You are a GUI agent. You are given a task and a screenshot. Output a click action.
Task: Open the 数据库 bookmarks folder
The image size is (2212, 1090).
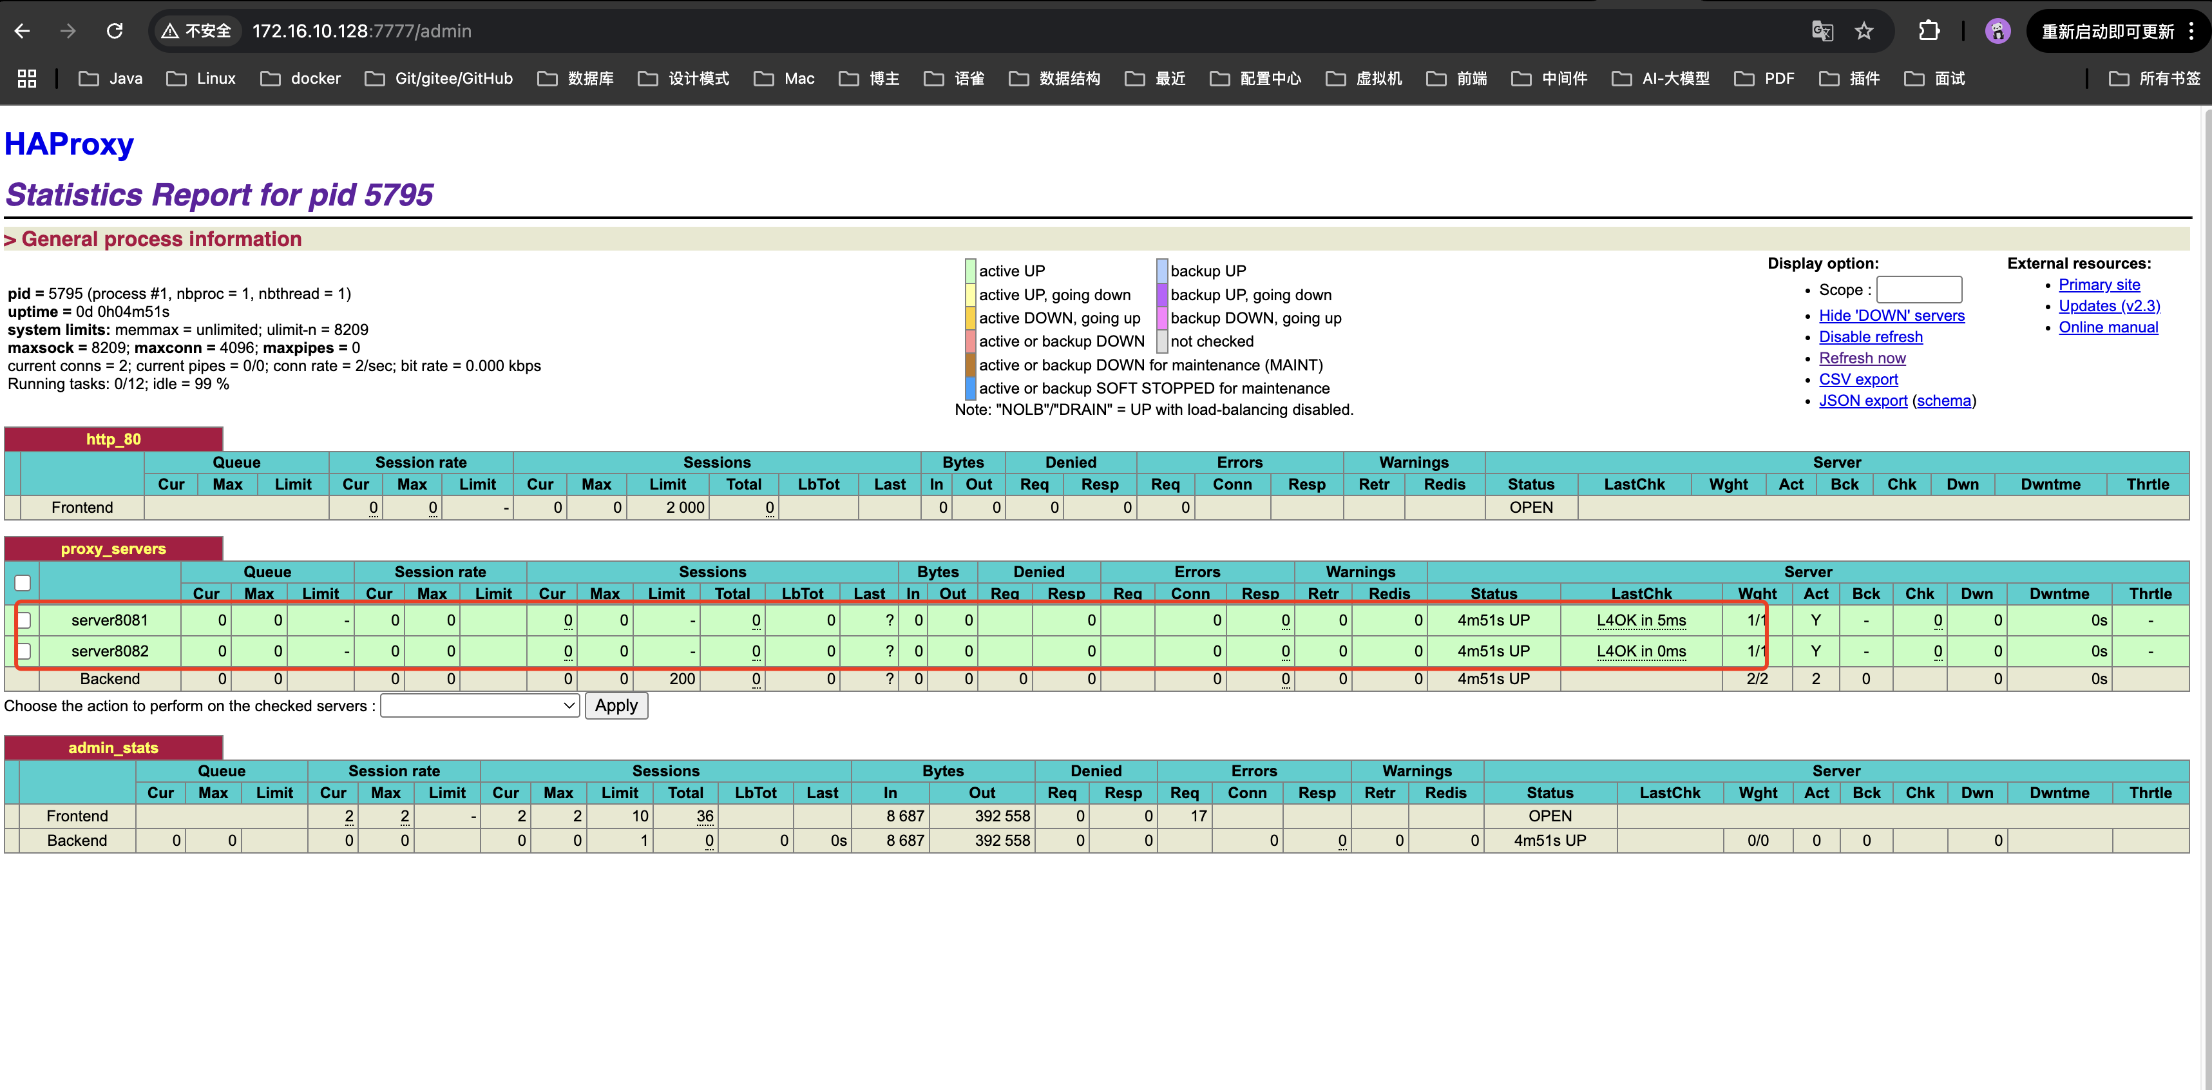(x=575, y=78)
